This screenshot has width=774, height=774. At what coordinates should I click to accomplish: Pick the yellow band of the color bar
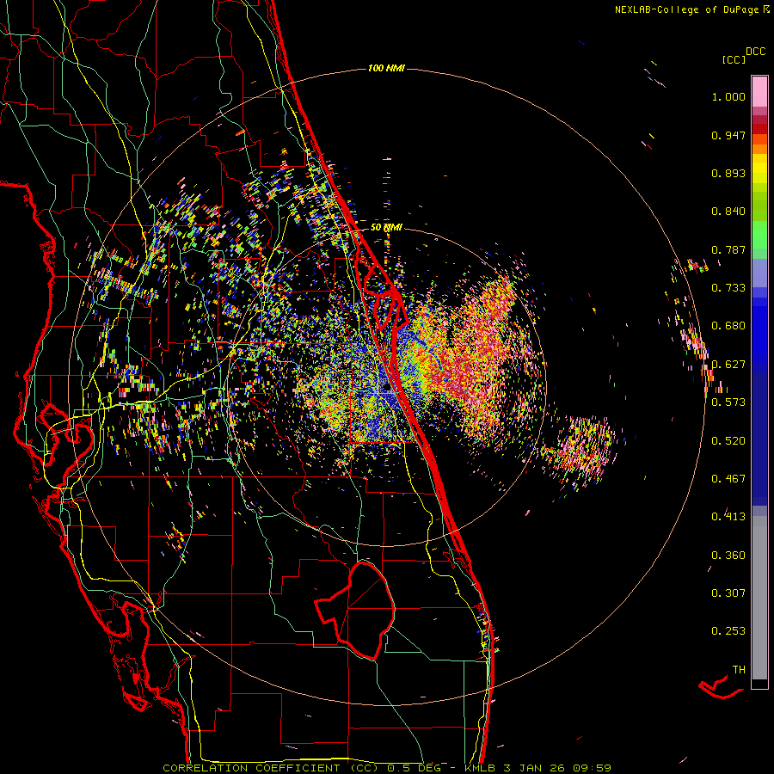pyautogui.click(x=759, y=169)
